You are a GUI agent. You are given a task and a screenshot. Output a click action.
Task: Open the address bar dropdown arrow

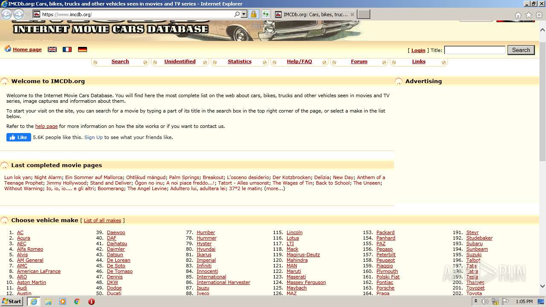(x=244, y=14)
